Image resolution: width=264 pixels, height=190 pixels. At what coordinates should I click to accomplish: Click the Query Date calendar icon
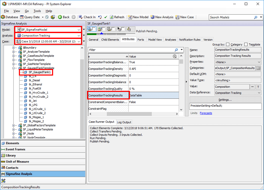point(22,17)
